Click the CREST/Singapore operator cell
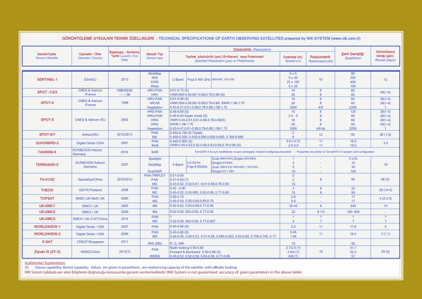Image resolution: width=422 pixels, height=299 pixels. [x=90, y=242]
